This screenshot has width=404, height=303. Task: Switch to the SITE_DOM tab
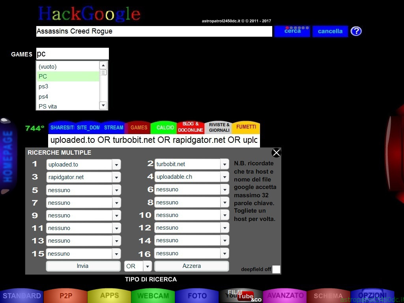pos(88,127)
